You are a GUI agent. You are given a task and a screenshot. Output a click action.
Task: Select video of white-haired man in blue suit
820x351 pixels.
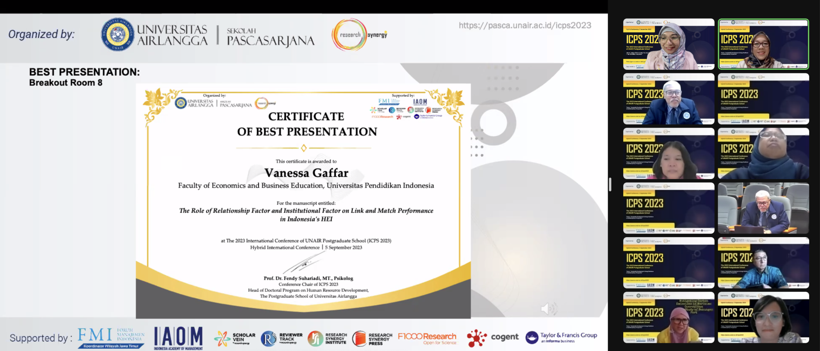[x=668, y=99]
